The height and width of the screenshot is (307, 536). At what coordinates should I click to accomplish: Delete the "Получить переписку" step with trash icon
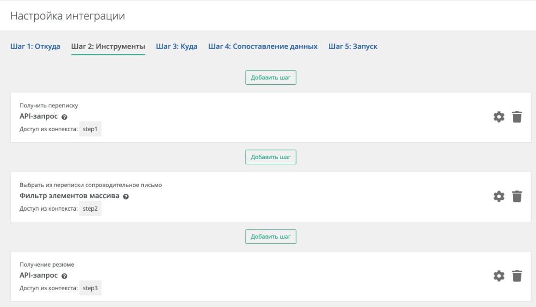click(517, 117)
